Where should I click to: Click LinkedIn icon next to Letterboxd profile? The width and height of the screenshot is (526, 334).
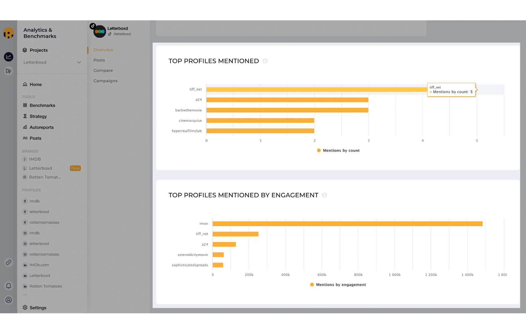pos(25,276)
